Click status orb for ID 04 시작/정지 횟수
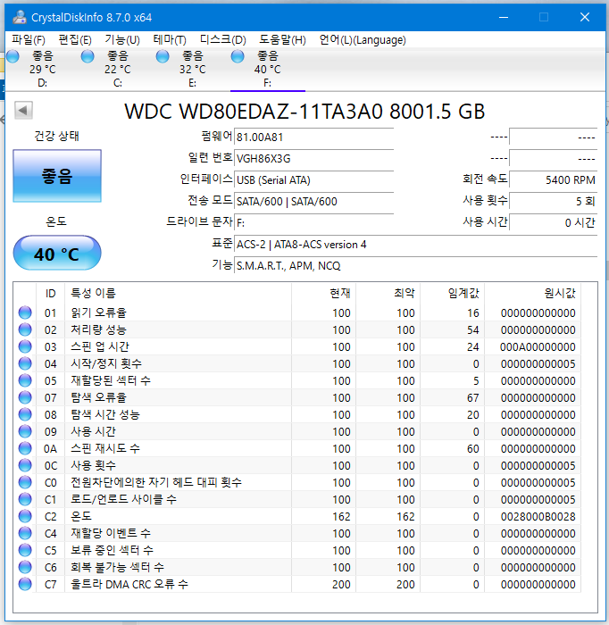This screenshot has height=625, width=609. (25, 363)
